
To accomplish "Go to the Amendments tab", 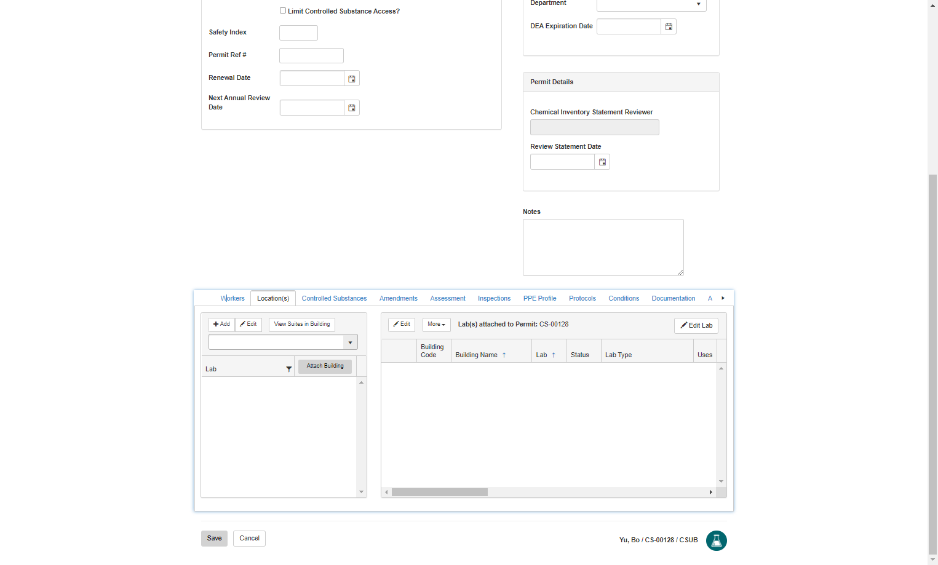I will click(x=399, y=298).
